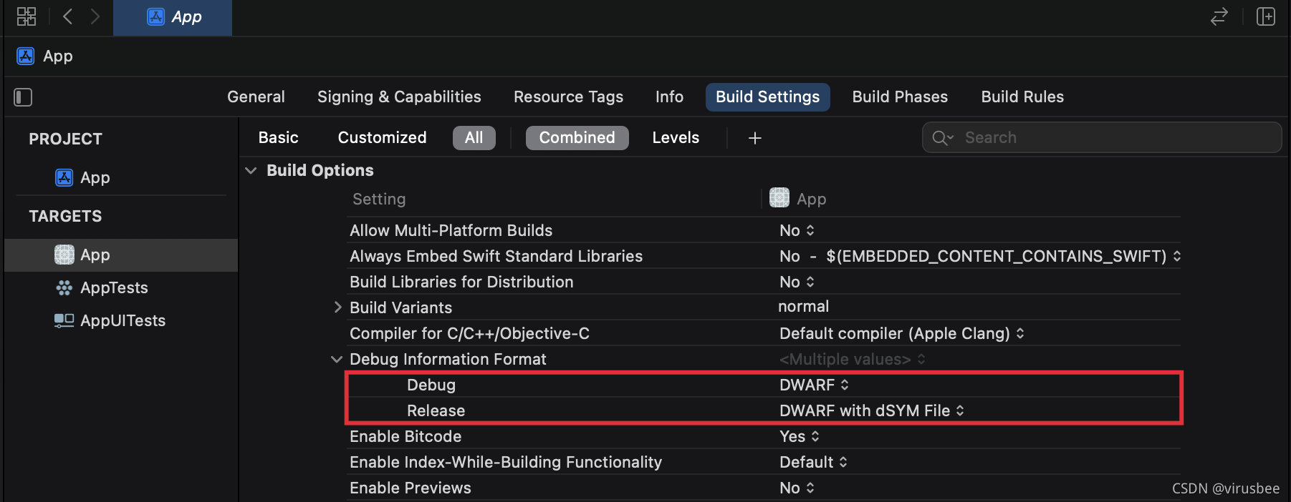This screenshot has height=502, width=1291.
Task: Change Enable Previews No value
Action: 797,488
